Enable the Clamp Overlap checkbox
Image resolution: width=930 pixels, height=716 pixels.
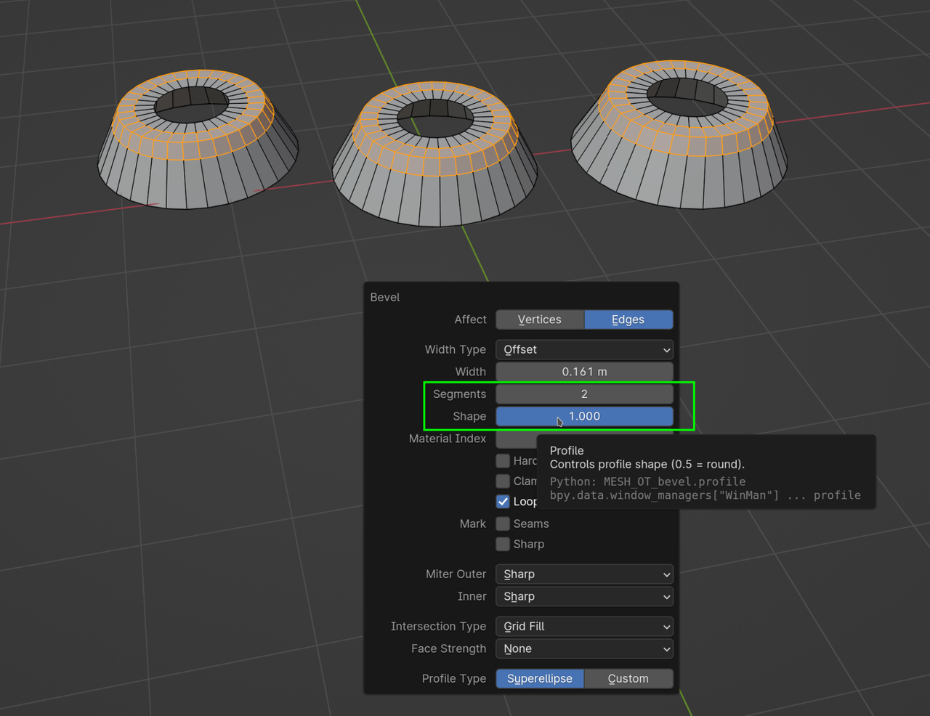[x=503, y=481]
